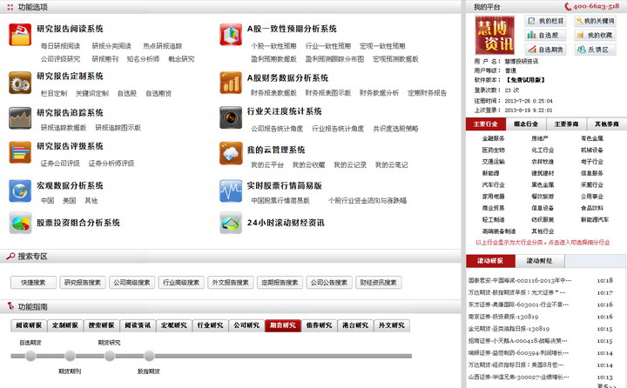
Task: Open the 实时股票行情简易版 pulse icon
Action: click(x=231, y=191)
